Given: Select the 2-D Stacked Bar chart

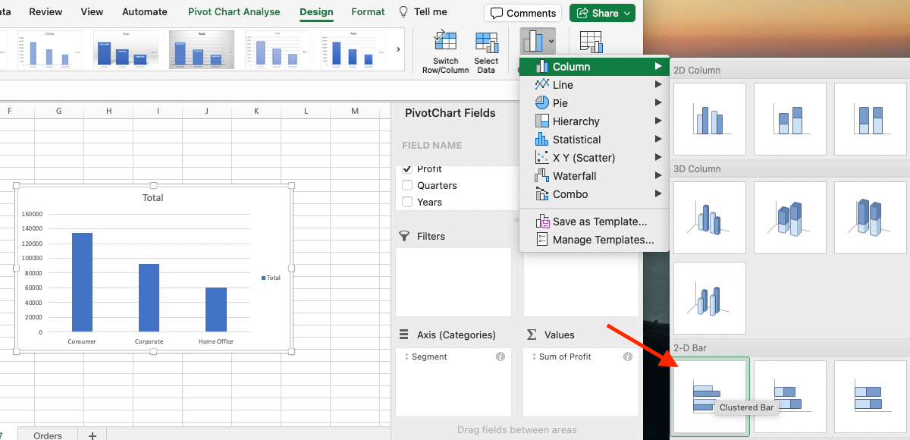Looking at the screenshot, I should tap(790, 397).
